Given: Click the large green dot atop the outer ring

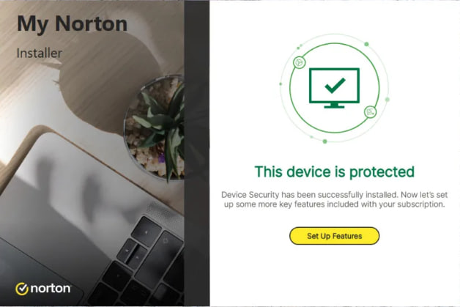Looking at the screenshot, I should tap(366, 44).
